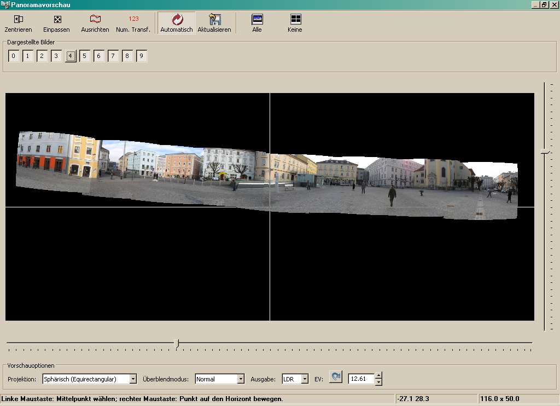560x406 pixels.
Task: Open the Projektion dropdown
Action: pos(133,379)
